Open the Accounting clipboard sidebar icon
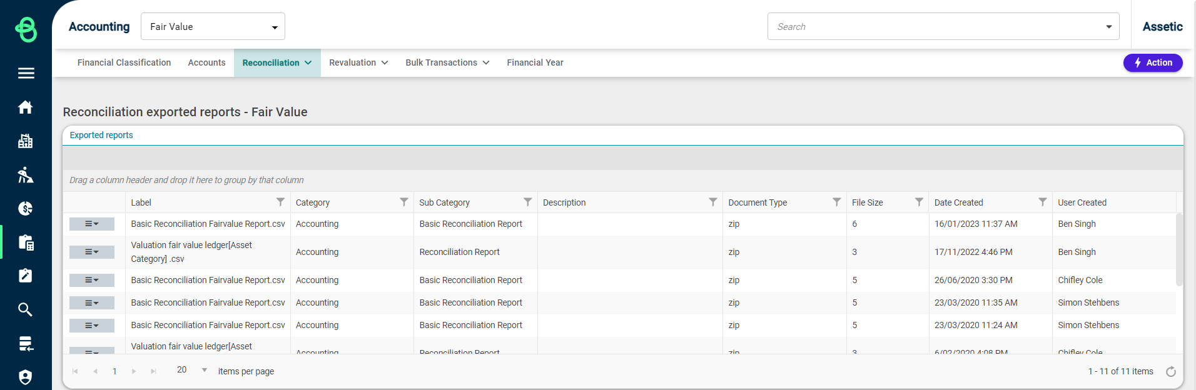 coord(26,242)
